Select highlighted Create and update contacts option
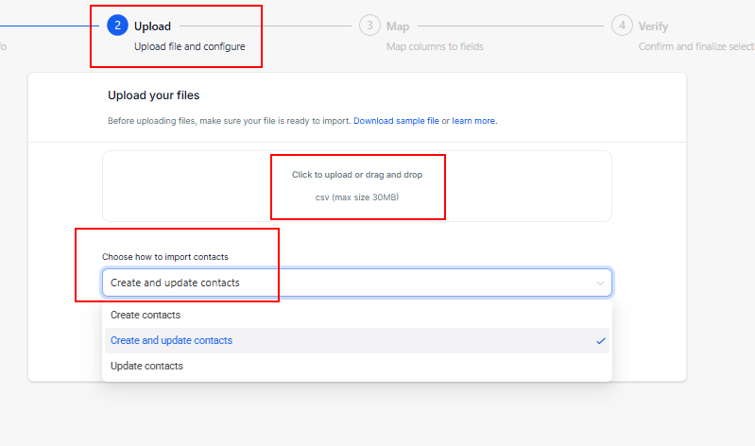The width and height of the screenshot is (755, 446). 357,340
